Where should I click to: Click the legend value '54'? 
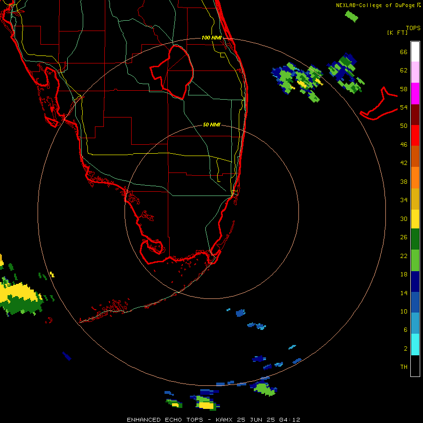(404, 107)
